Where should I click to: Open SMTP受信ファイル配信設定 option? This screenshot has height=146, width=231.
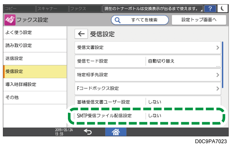click(148, 116)
